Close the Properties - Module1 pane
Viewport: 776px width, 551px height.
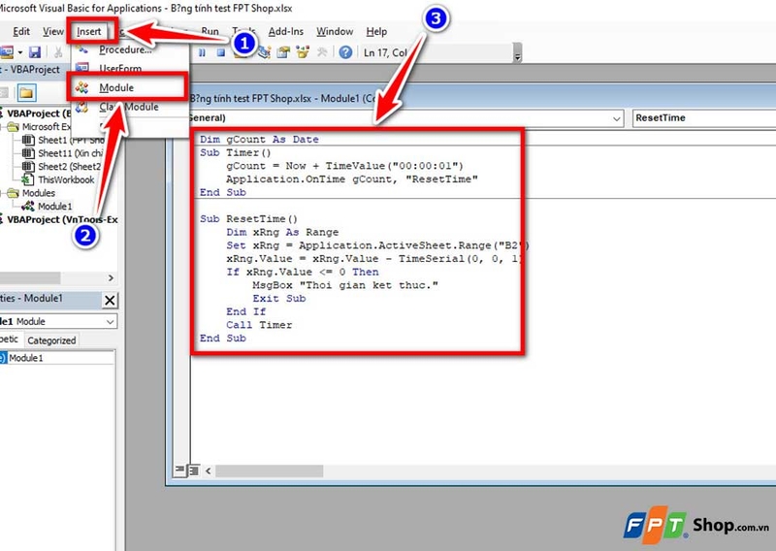[x=110, y=300]
